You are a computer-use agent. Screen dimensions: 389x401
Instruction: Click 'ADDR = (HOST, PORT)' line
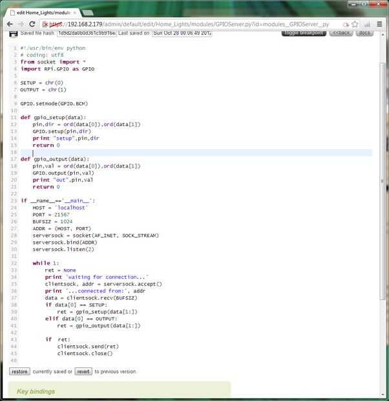61,228
